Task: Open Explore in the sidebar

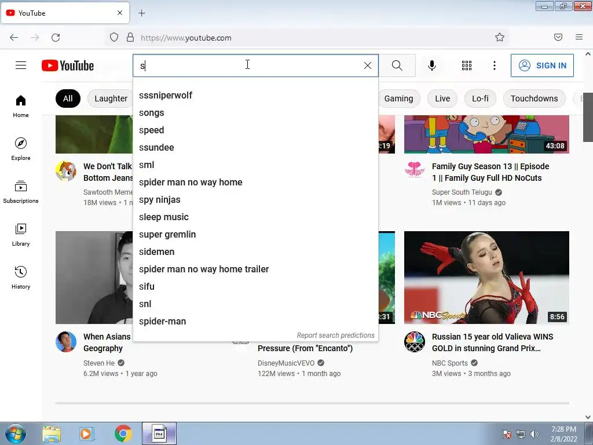Action: click(x=21, y=149)
